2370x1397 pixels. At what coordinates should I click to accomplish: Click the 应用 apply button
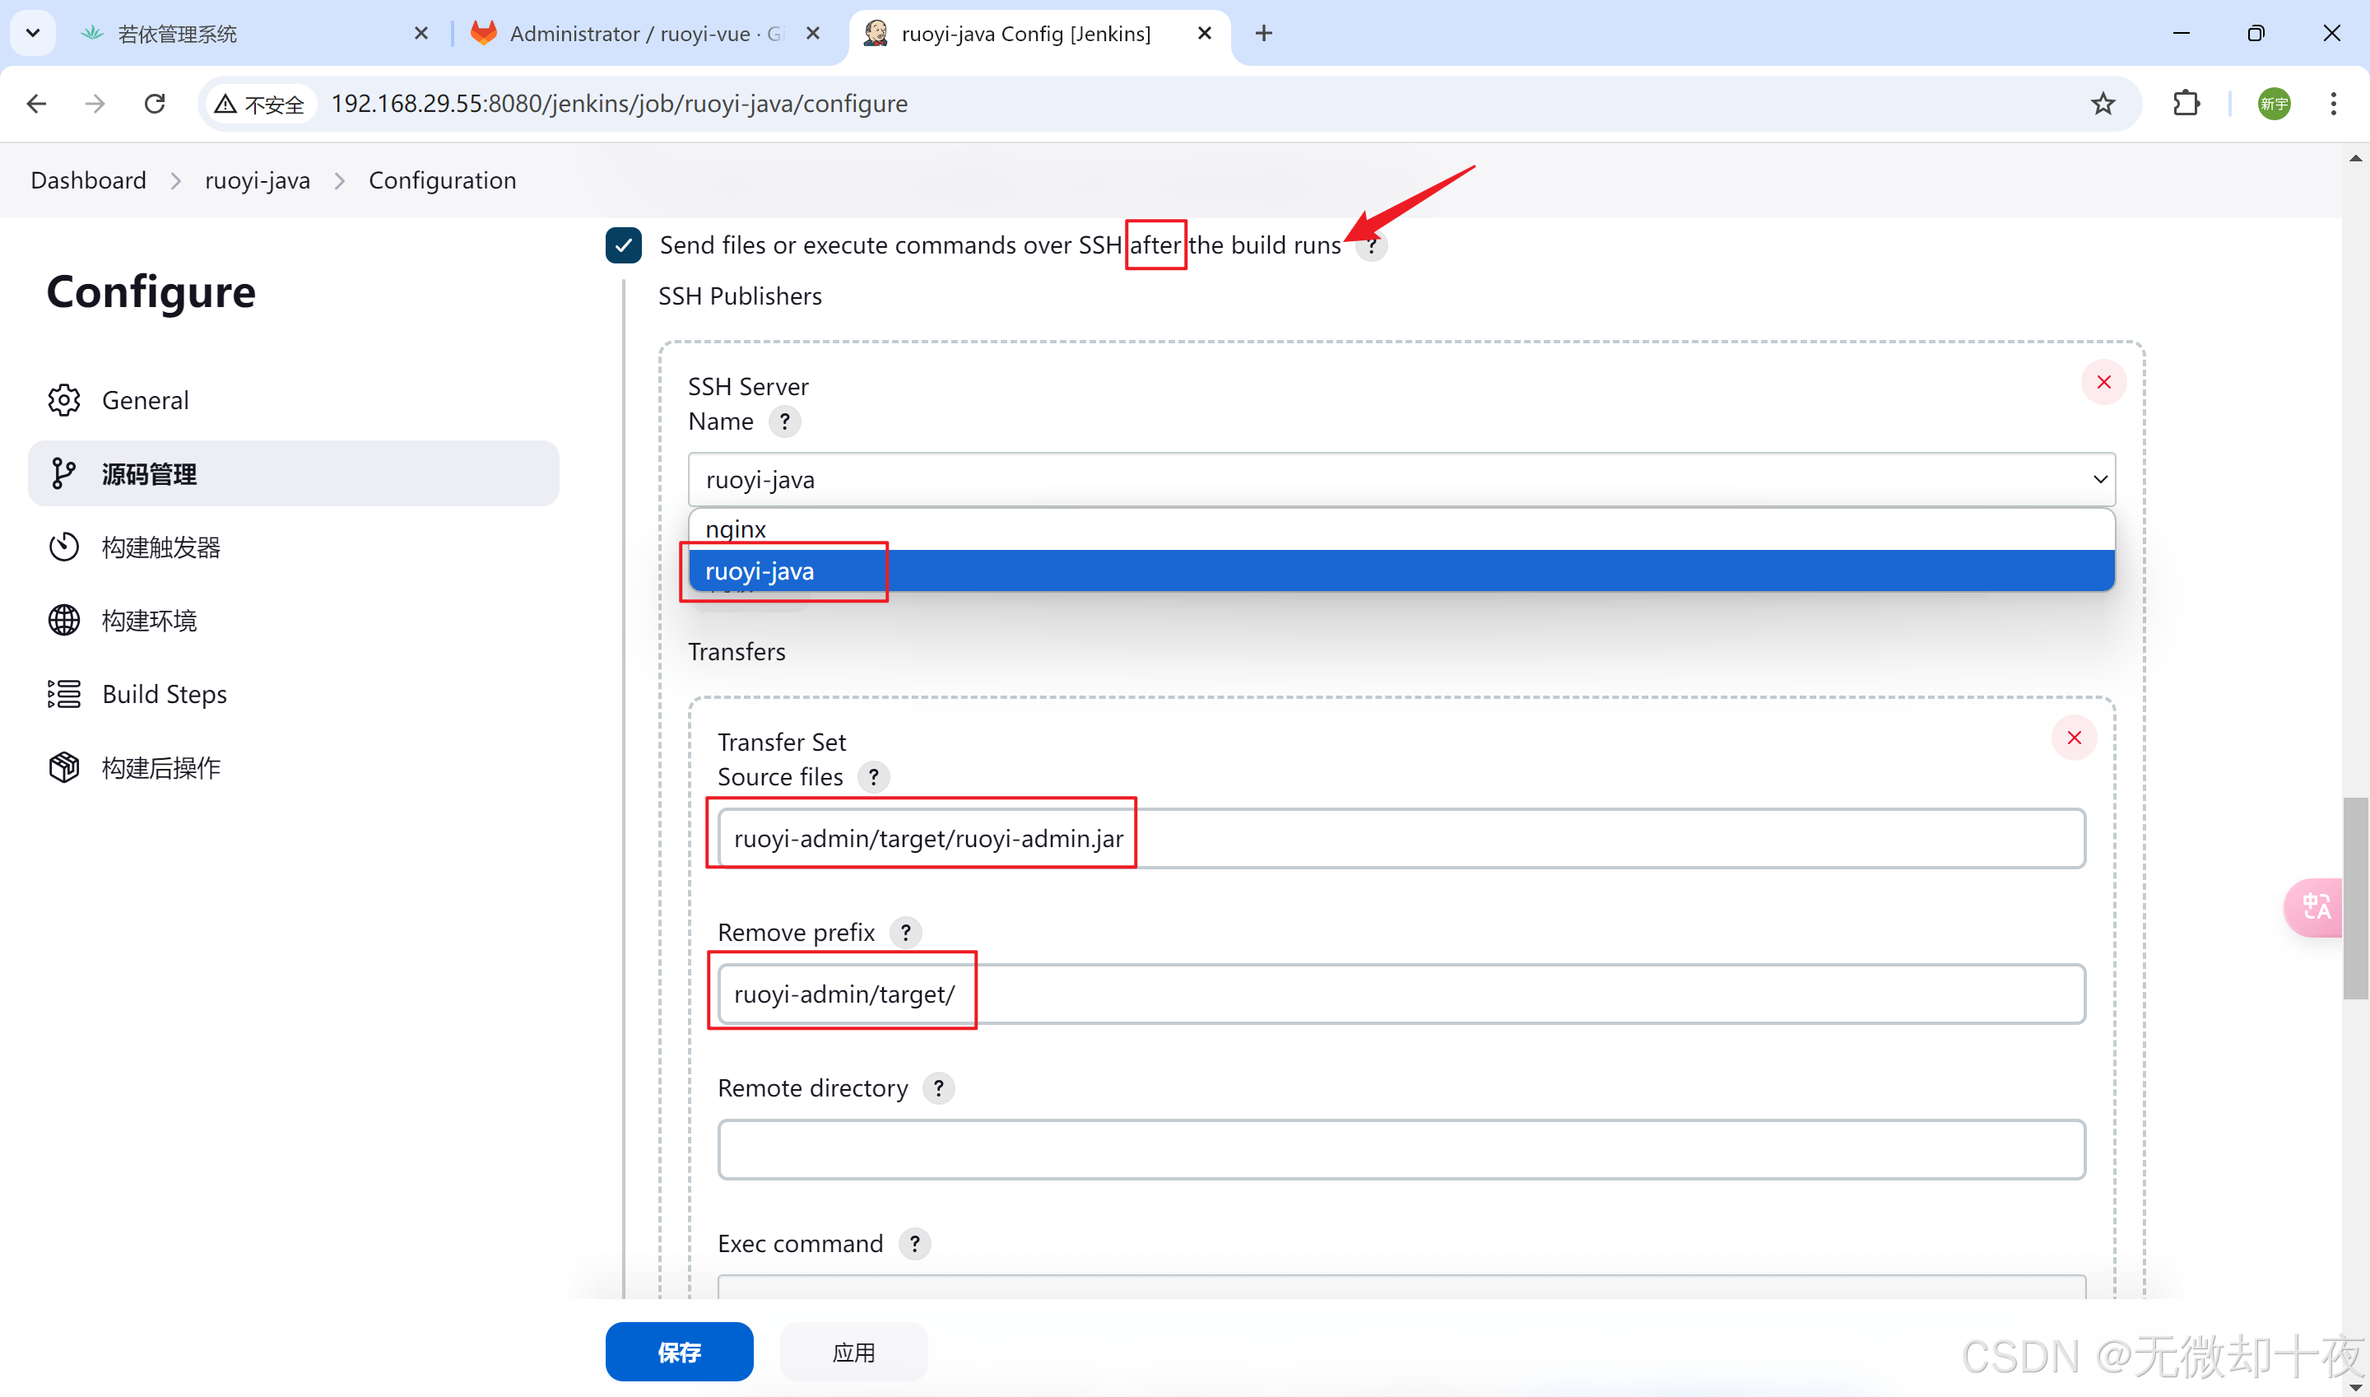[853, 1352]
